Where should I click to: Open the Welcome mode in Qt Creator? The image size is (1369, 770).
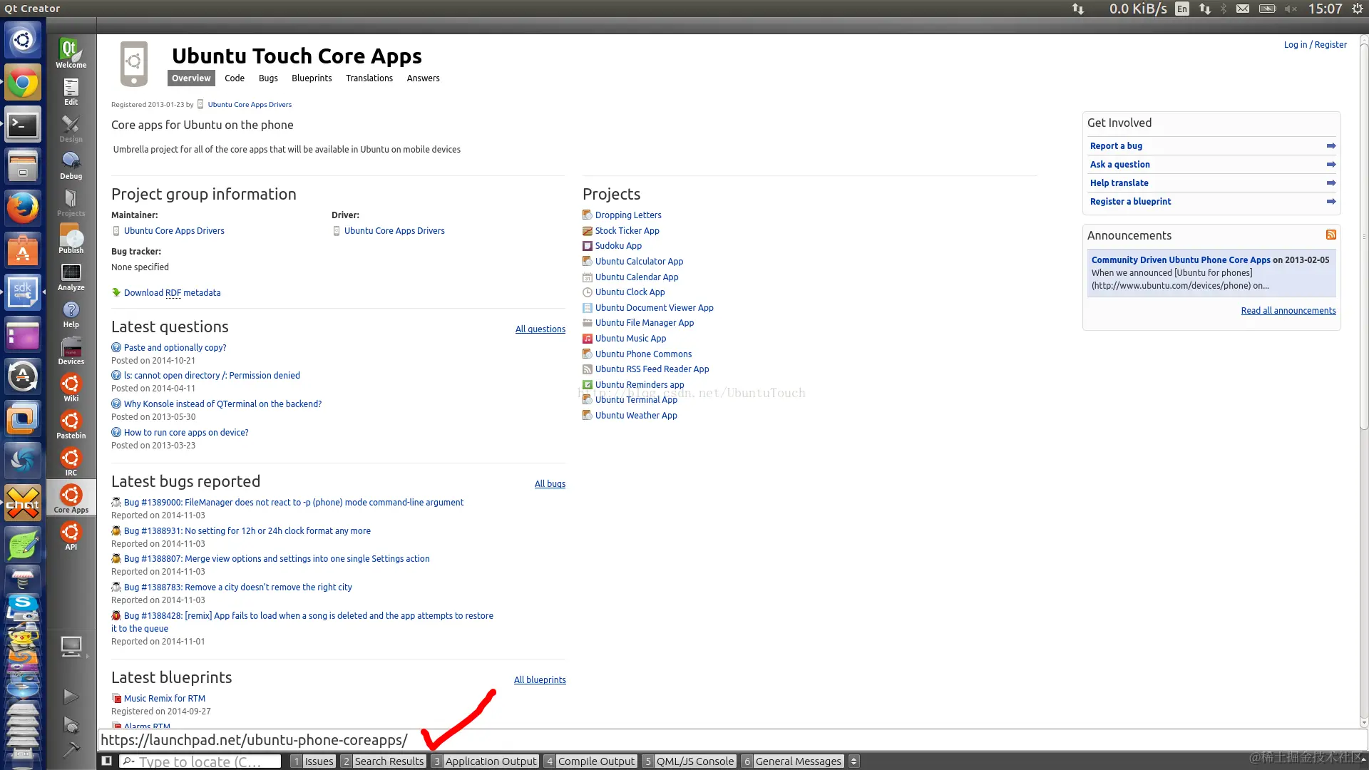tap(71, 53)
